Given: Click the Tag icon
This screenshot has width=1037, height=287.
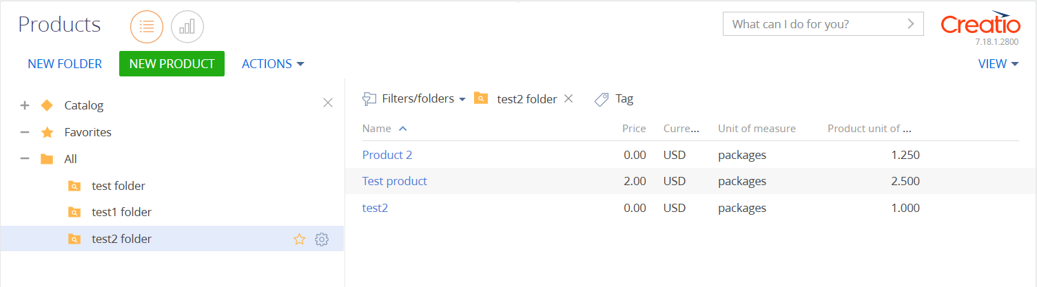Looking at the screenshot, I should (x=602, y=99).
